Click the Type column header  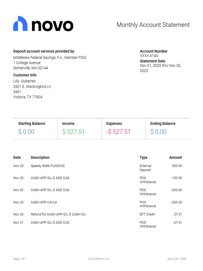[x=144, y=157]
